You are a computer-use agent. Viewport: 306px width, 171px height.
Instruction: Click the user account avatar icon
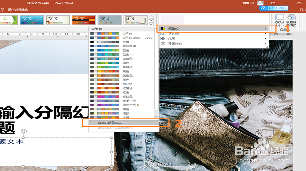(x=260, y=3)
